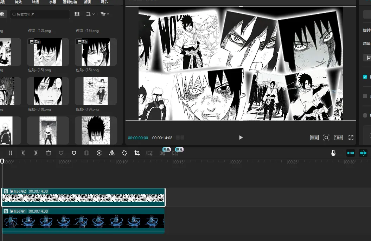Open the 滤镜 tab
371x241 pixels.
(87, 2)
